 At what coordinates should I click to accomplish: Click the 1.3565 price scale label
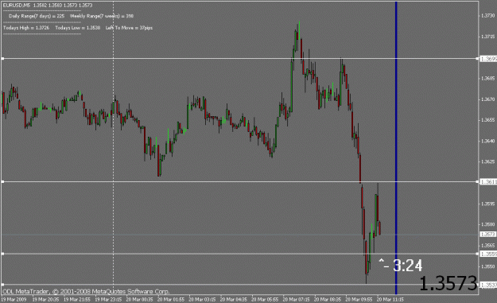[487, 245]
